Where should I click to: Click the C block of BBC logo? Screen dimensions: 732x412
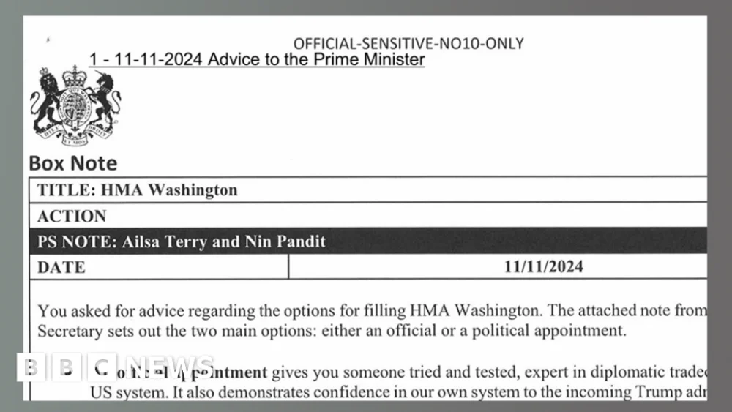(102, 367)
